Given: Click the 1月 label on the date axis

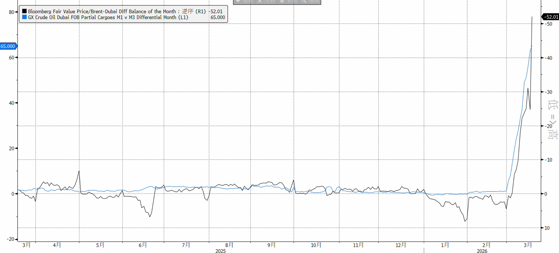Looking at the screenshot, I should pyautogui.click(x=445, y=245).
